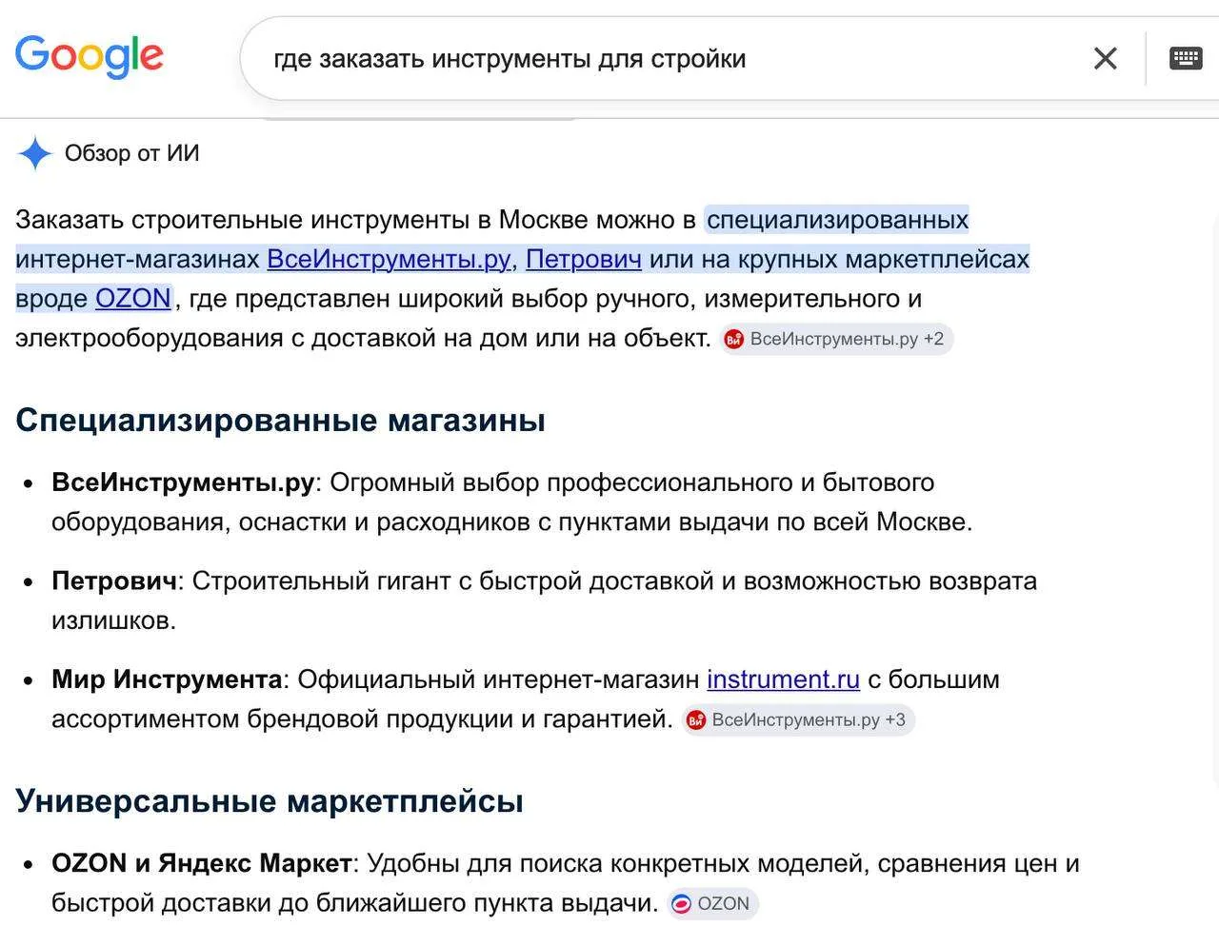Image resolution: width=1219 pixels, height=945 pixels.
Task: Open the on-screen keyboard icon
Action: [x=1186, y=58]
